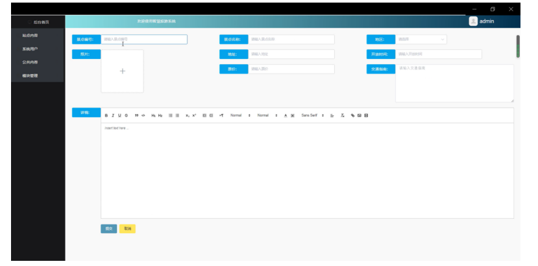Focus the 地址 address input field
Image resolution: width=538 pixels, height=266 pixels.
(x=291, y=54)
